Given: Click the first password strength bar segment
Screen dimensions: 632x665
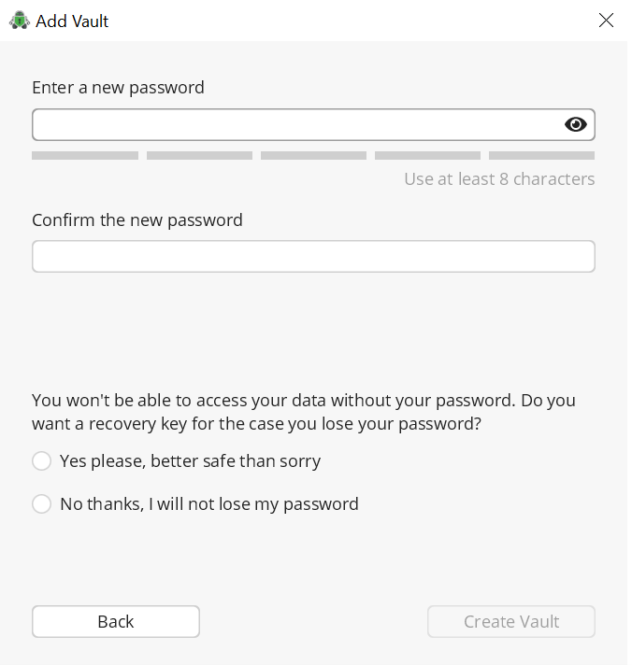Looking at the screenshot, I should (x=85, y=156).
